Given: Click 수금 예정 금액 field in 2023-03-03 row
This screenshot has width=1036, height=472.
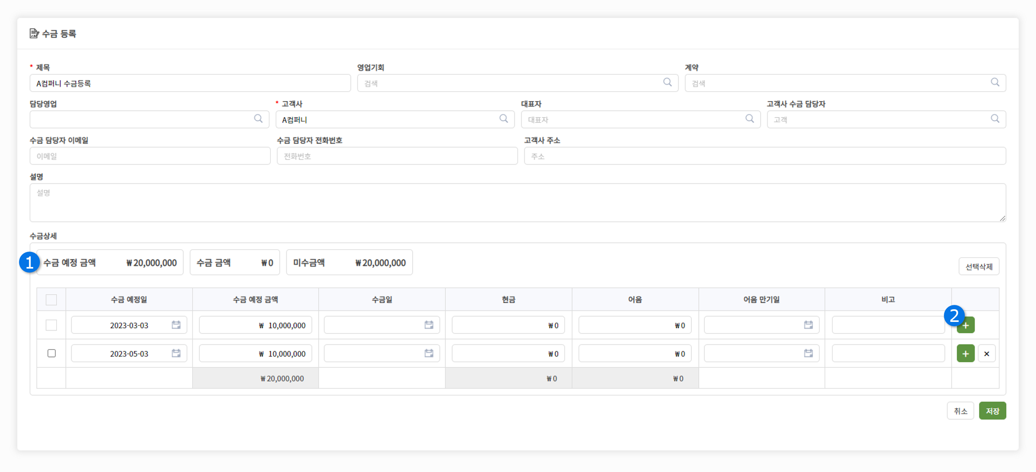Looking at the screenshot, I should click(255, 325).
